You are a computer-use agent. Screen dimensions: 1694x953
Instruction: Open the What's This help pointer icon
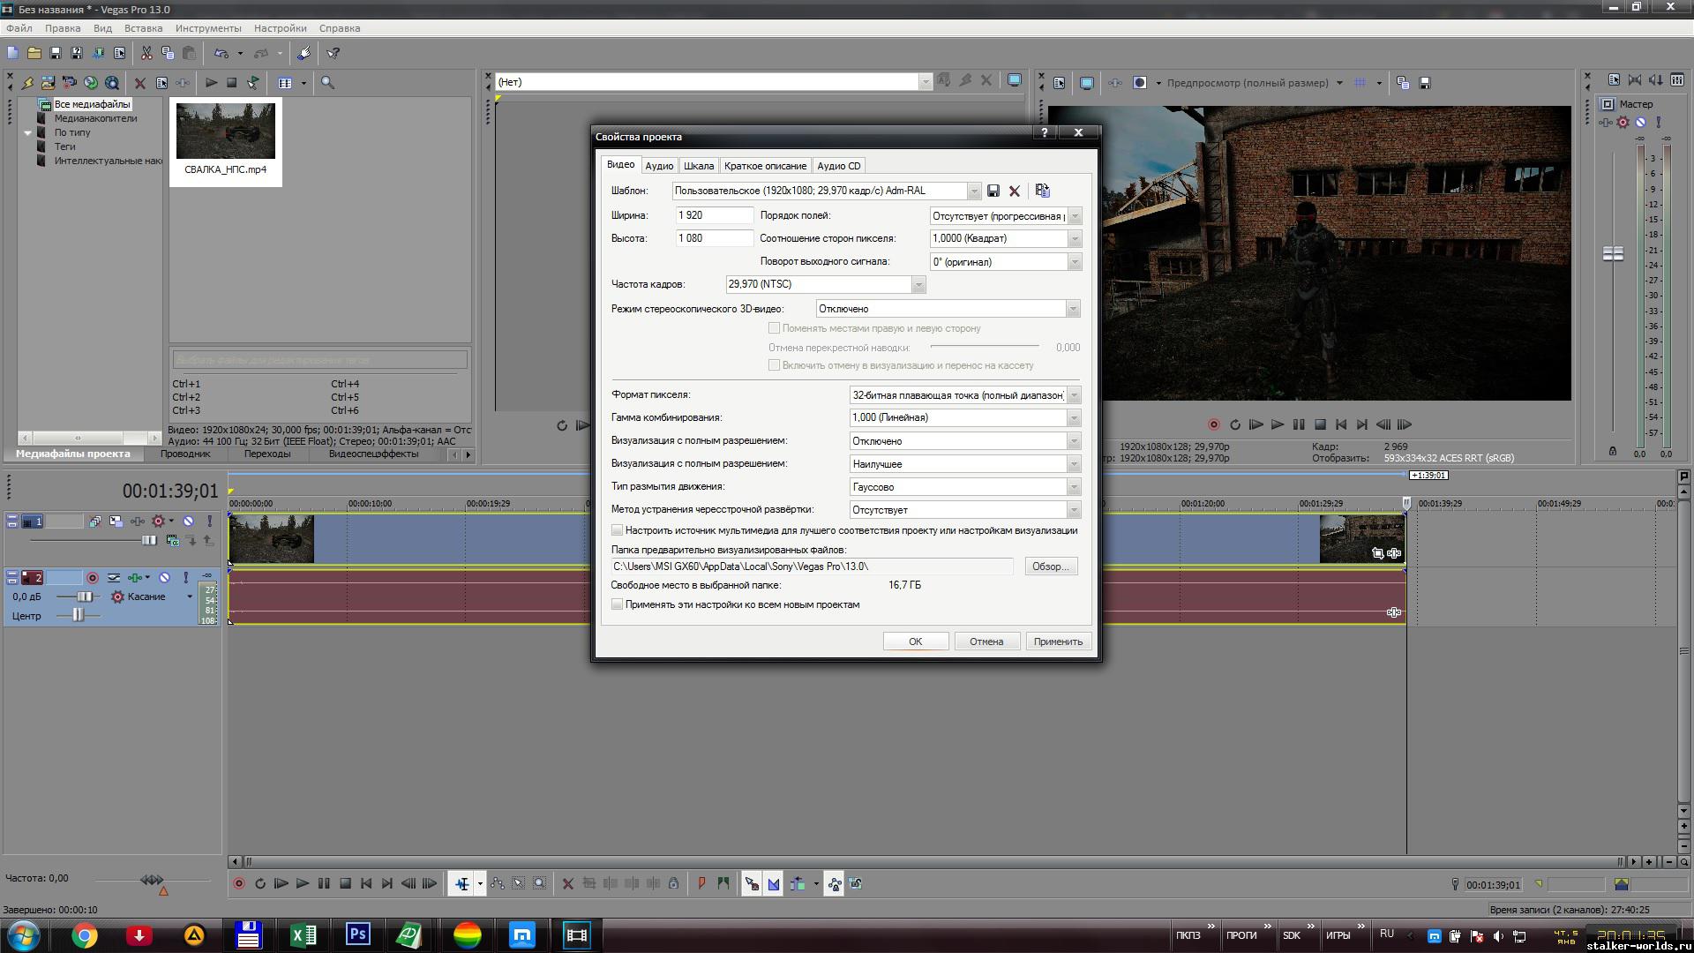(334, 53)
